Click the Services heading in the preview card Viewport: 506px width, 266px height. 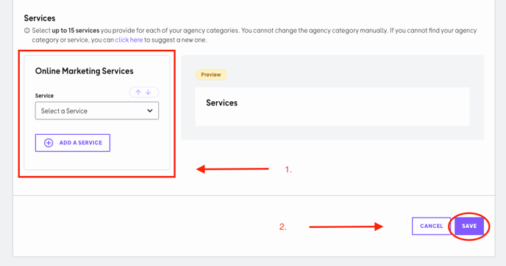[x=221, y=103]
